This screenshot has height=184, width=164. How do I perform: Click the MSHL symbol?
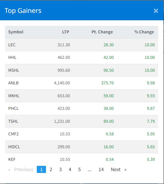[14, 70]
